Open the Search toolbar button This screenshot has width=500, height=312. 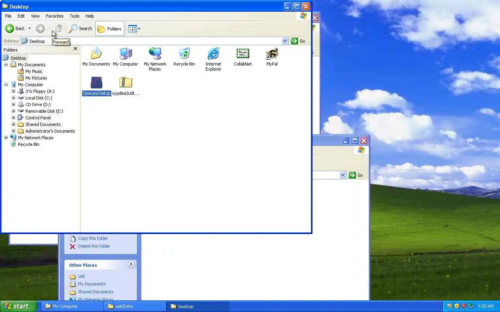click(80, 28)
